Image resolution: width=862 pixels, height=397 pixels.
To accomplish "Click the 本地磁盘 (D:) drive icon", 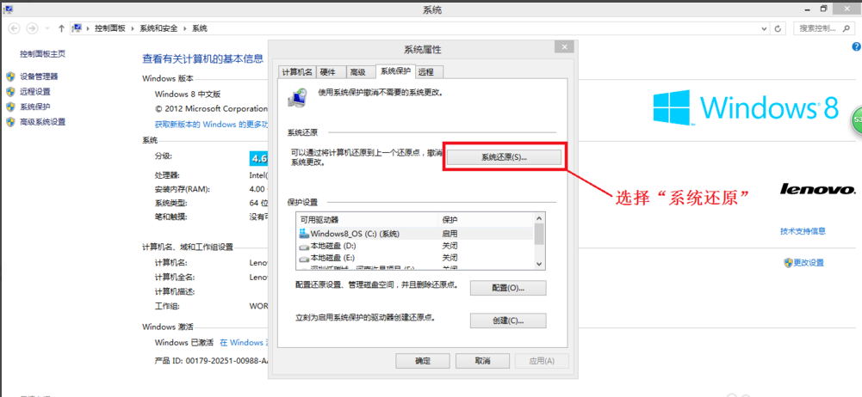I will tap(304, 246).
